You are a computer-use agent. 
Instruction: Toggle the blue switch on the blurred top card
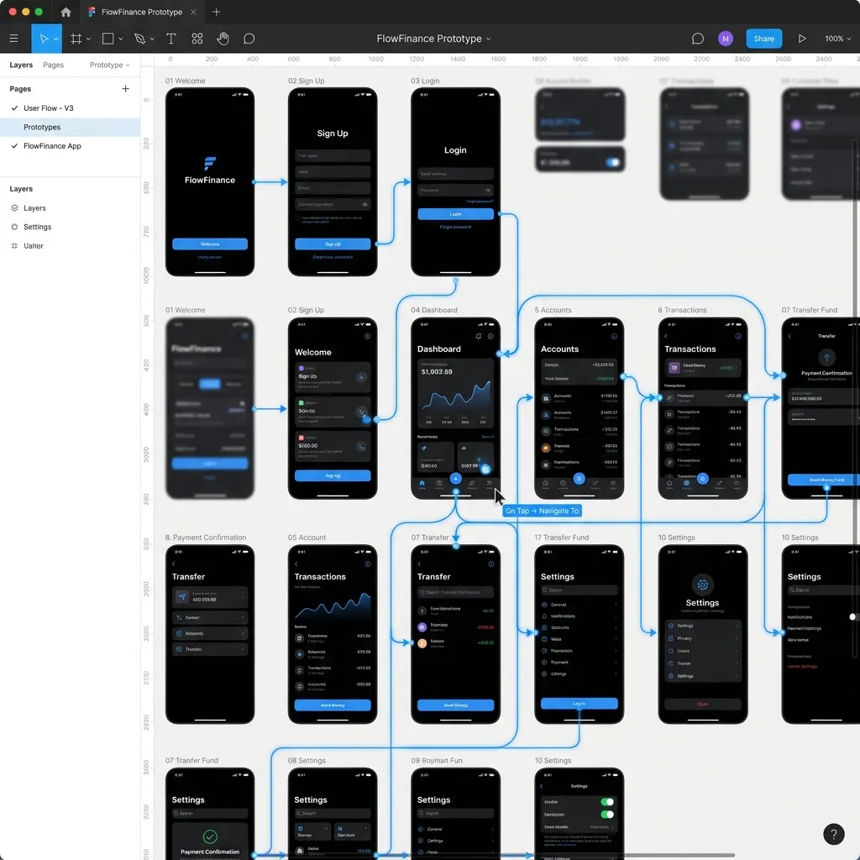click(612, 162)
